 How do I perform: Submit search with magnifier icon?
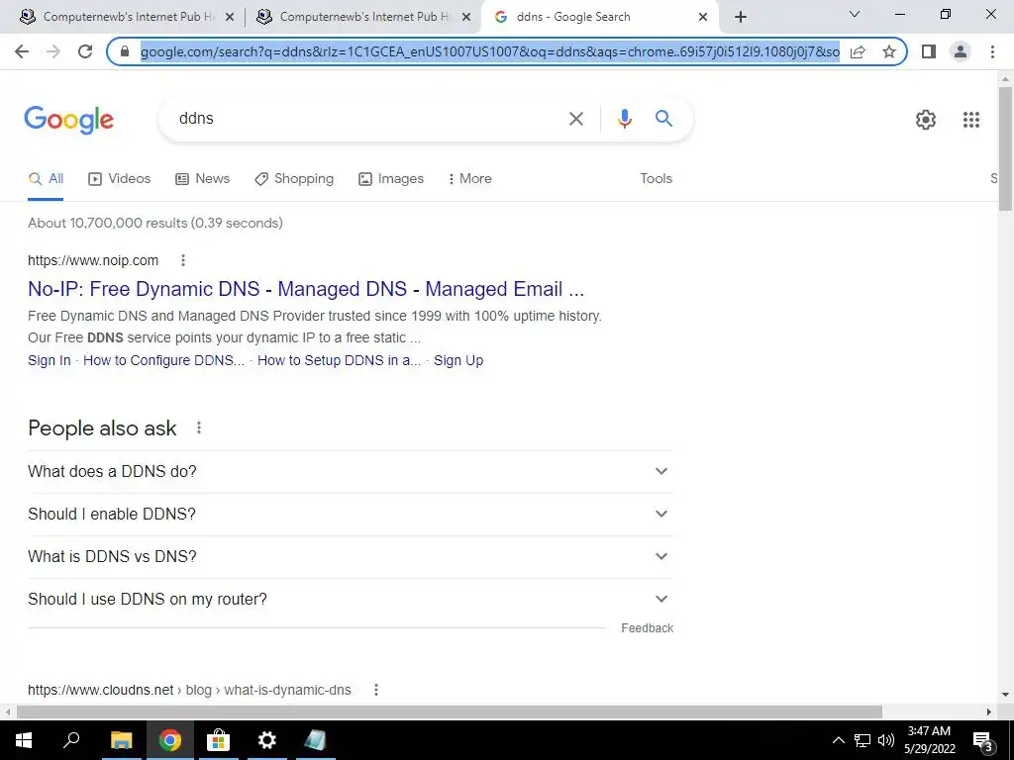click(663, 119)
